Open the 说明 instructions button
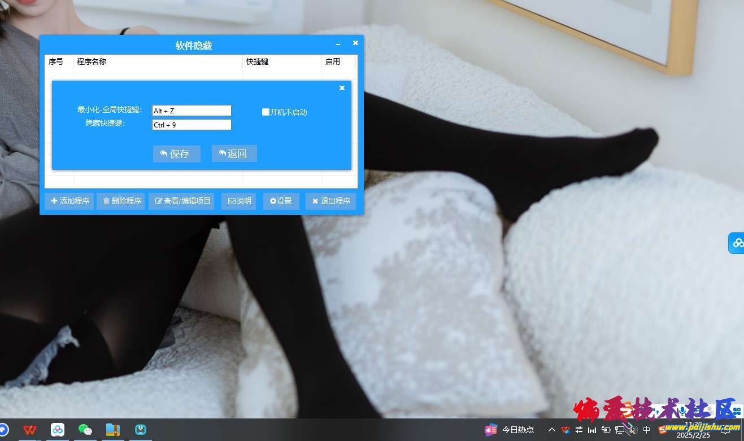This screenshot has height=441, width=744. coord(239,201)
